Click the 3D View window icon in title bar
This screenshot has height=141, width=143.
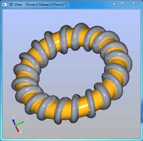tap(5, 5)
